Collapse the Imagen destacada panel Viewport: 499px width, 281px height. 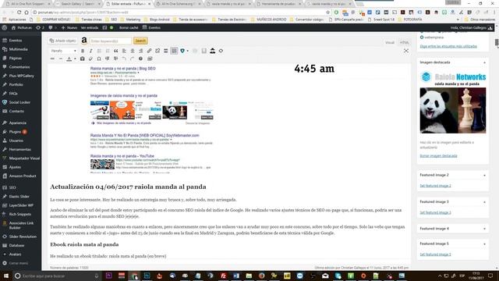484,62
